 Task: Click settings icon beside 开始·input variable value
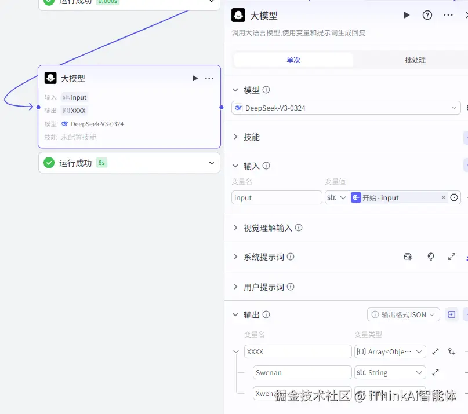[x=454, y=197]
